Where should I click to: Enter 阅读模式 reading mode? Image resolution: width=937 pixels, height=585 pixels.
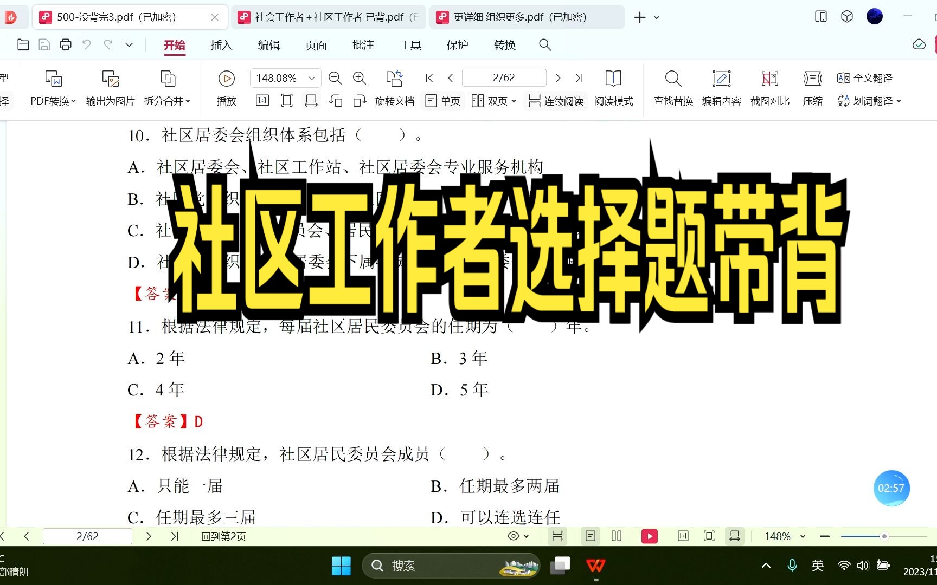click(613, 88)
